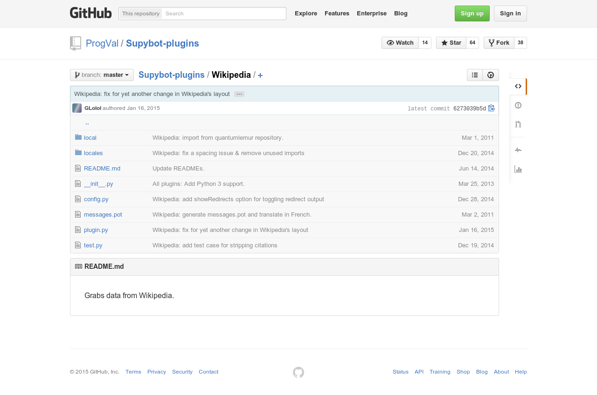Focus the repository search field
This screenshot has height=395, width=597.
point(224,14)
